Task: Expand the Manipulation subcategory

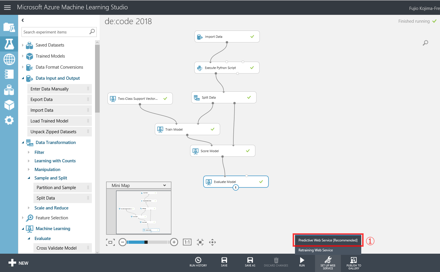Action: coord(28,170)
